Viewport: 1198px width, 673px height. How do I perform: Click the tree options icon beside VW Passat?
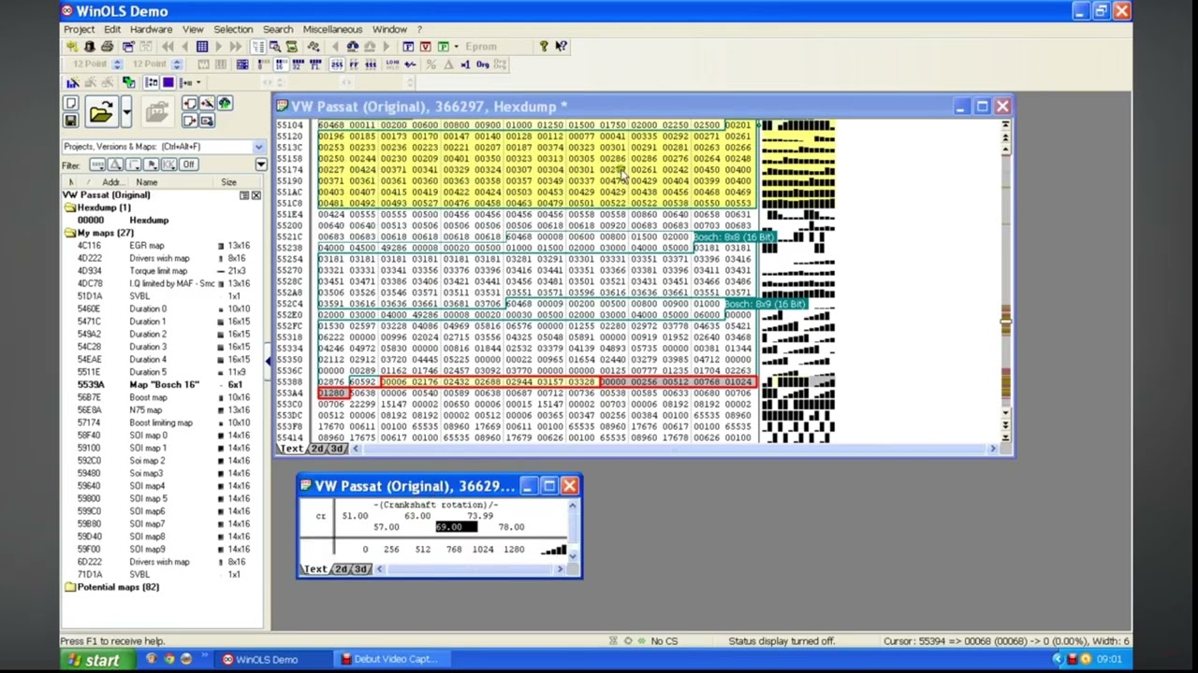(x=243, y=195)
